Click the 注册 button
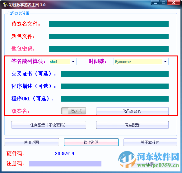The height and width of the screenshot is (173, 182). tap(150, 164)
